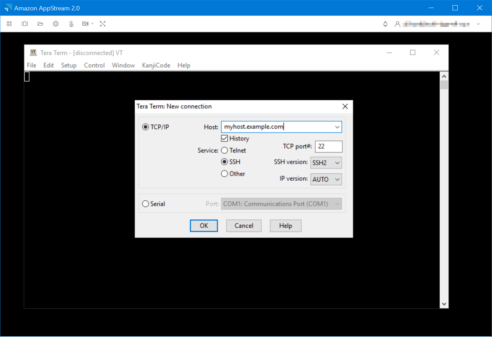This screenshot has width=492, height=337.
Task: Click the AppStream fullscreen icon
Action: pos(103,24)
